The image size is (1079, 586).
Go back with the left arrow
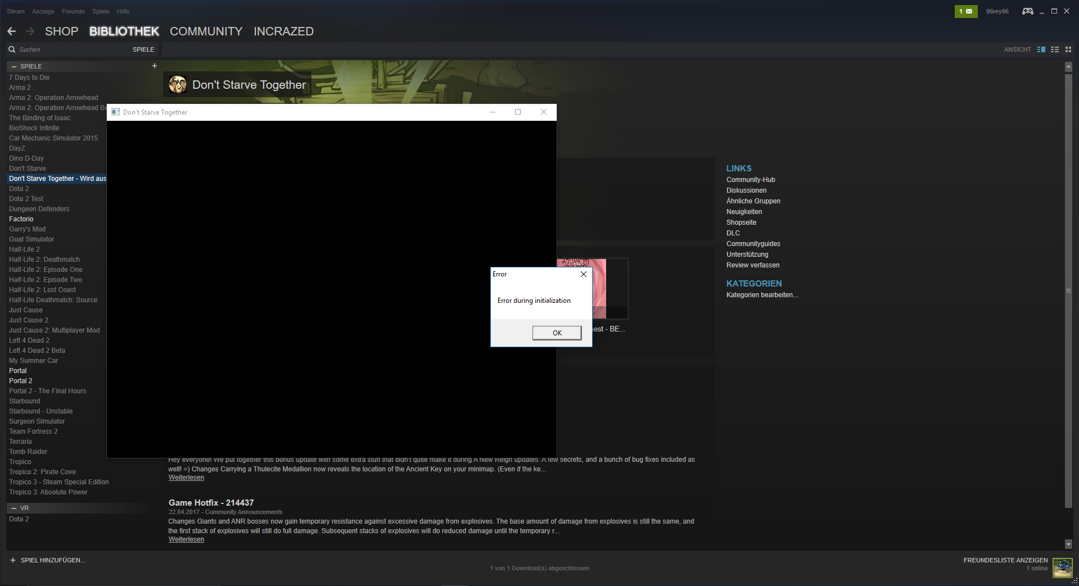[11, 31]
